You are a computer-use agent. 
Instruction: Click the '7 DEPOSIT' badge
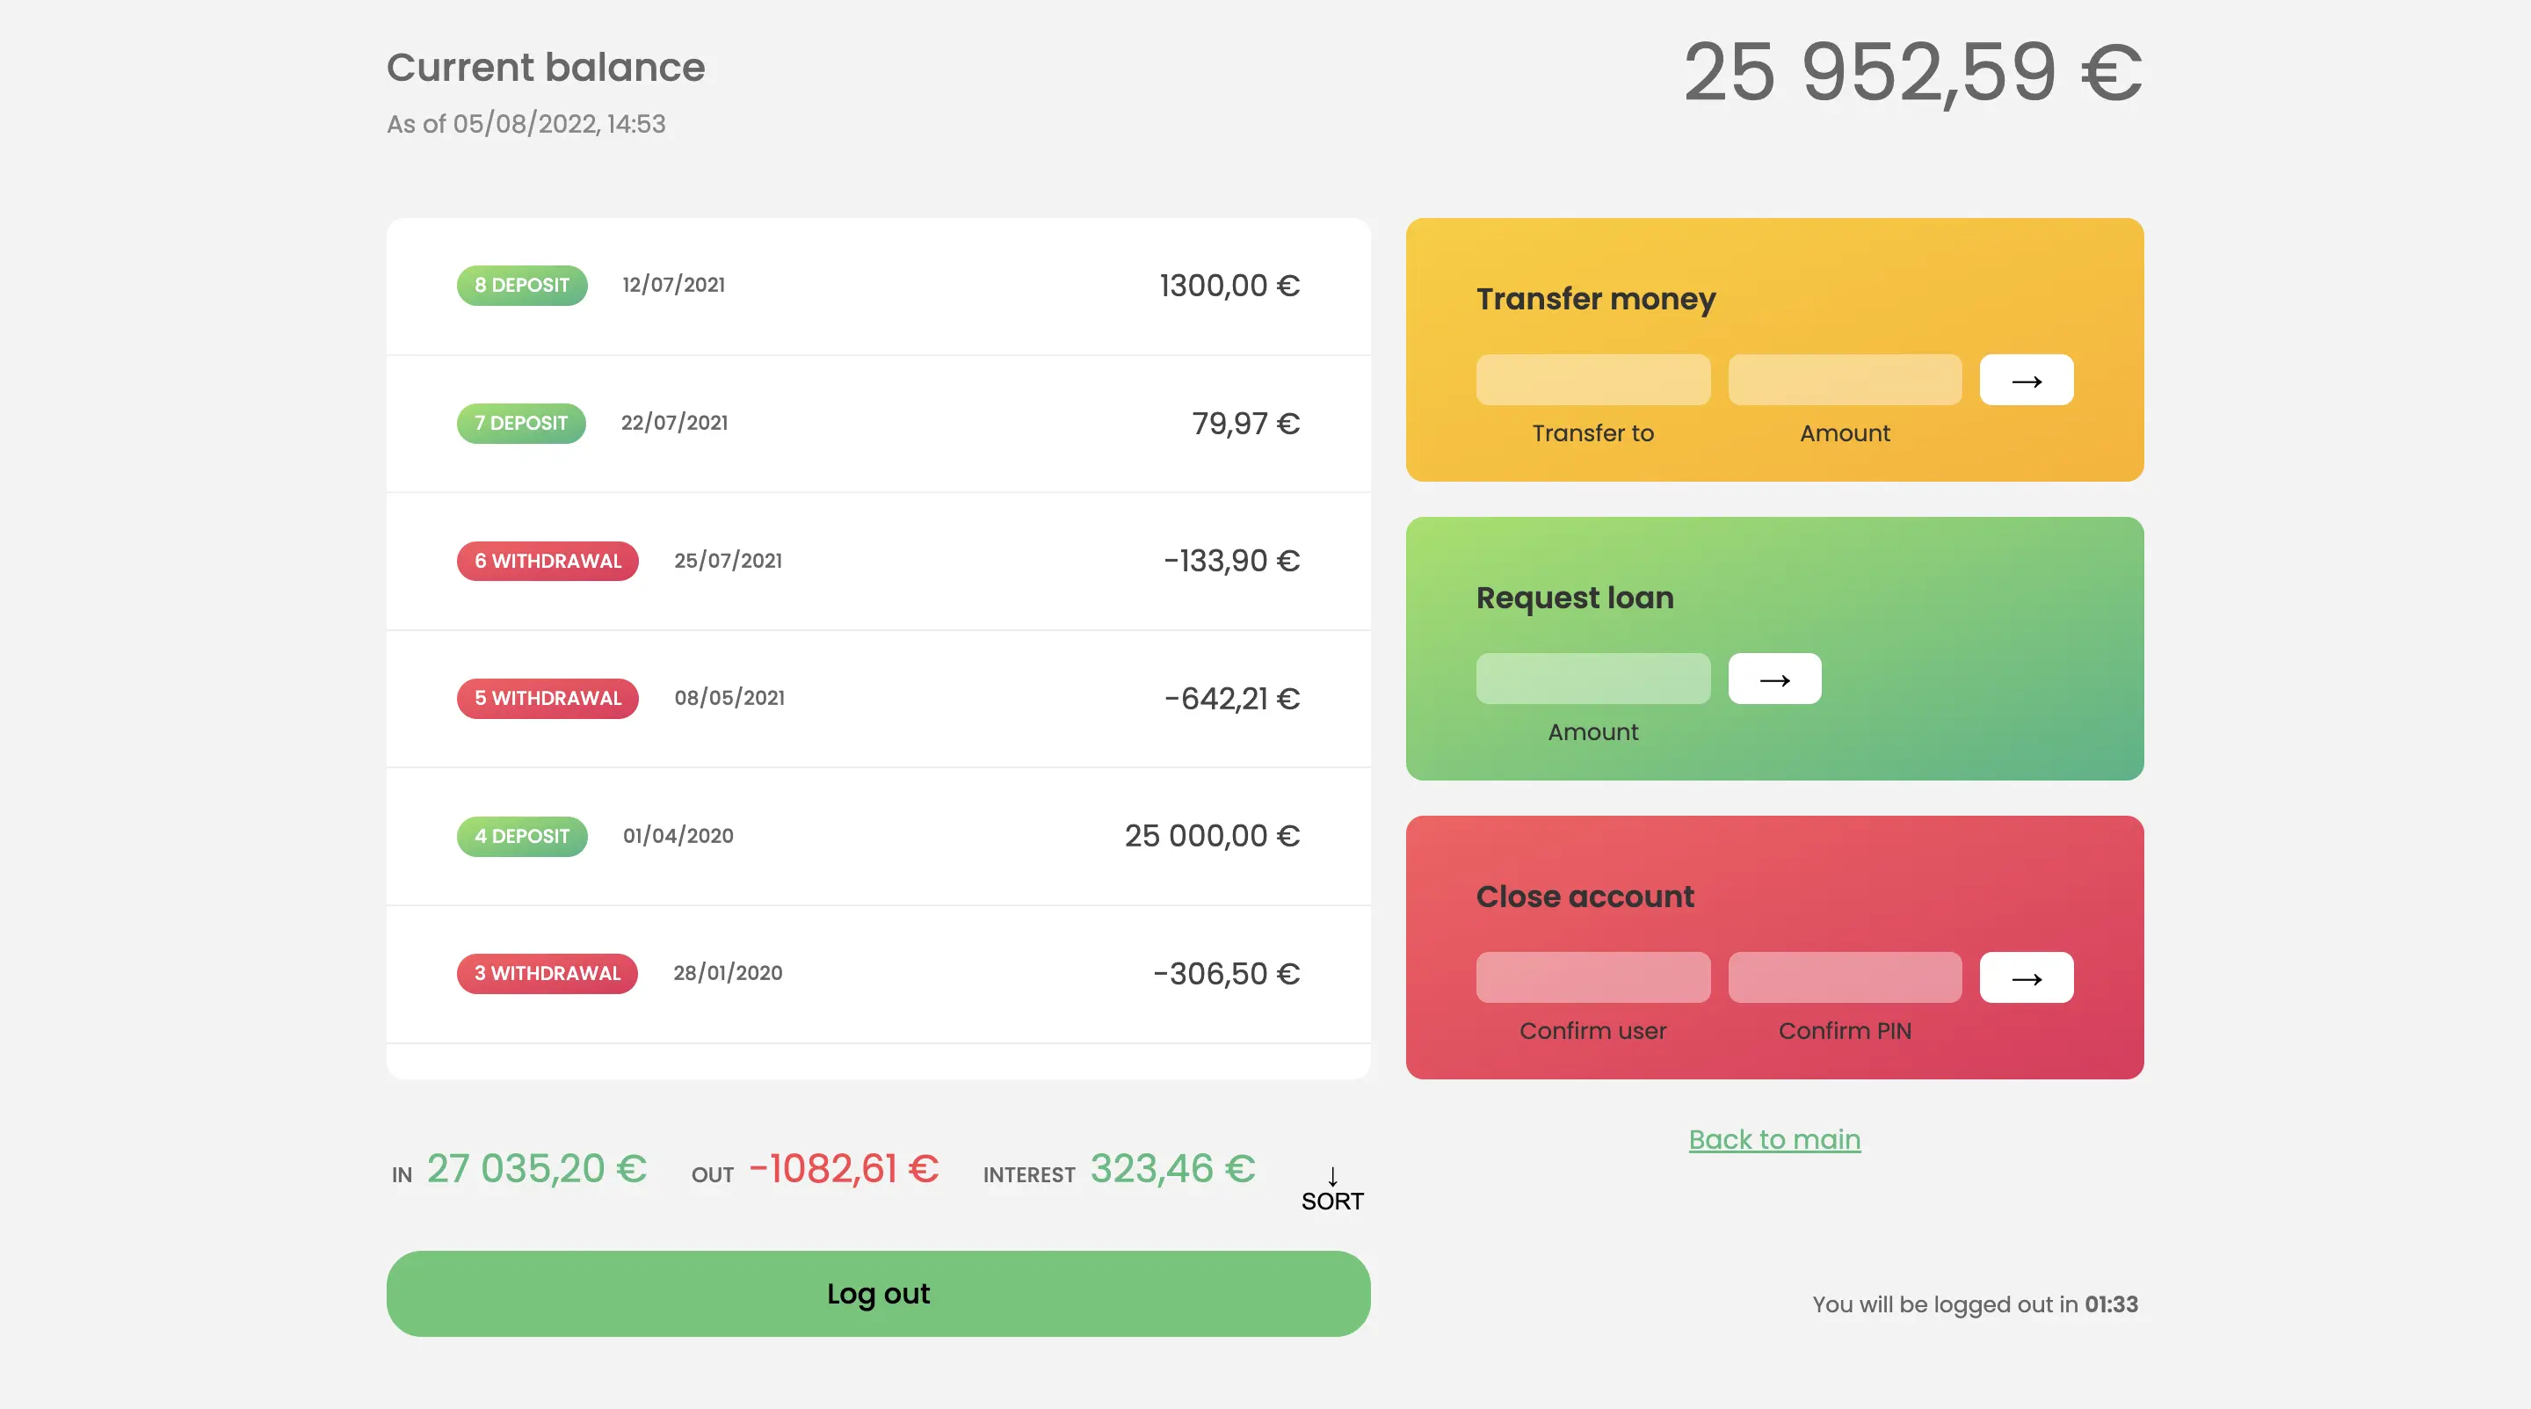tap(521, 424)
